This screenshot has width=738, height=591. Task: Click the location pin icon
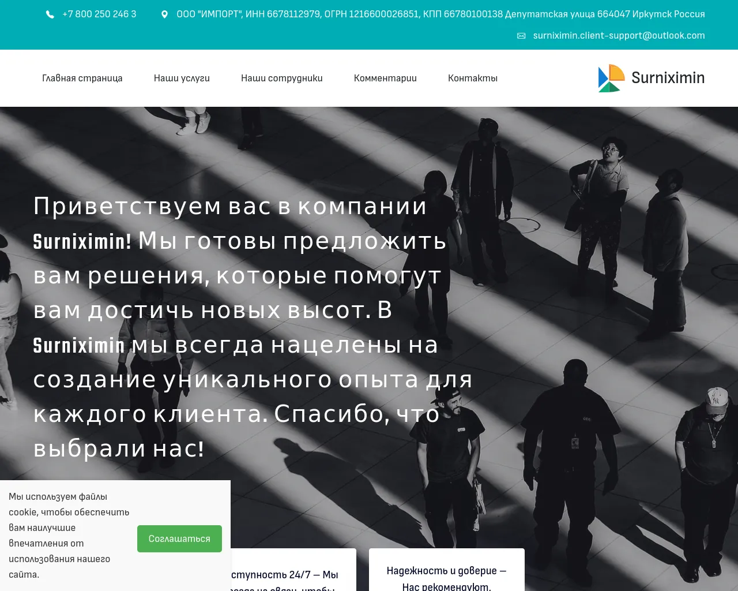pos(164,14)
